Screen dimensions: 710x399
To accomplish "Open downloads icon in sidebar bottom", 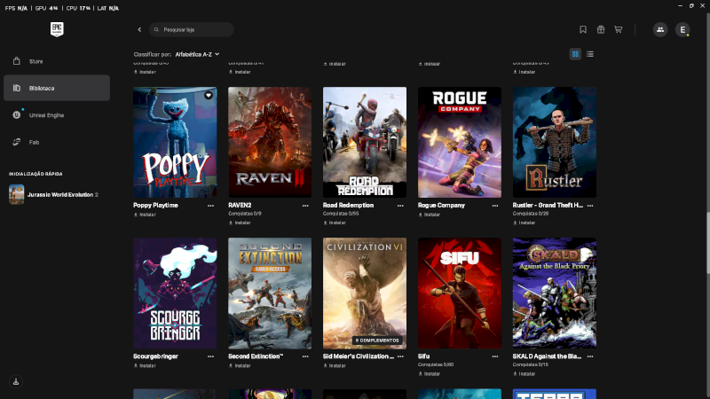I will click(16, 381).
